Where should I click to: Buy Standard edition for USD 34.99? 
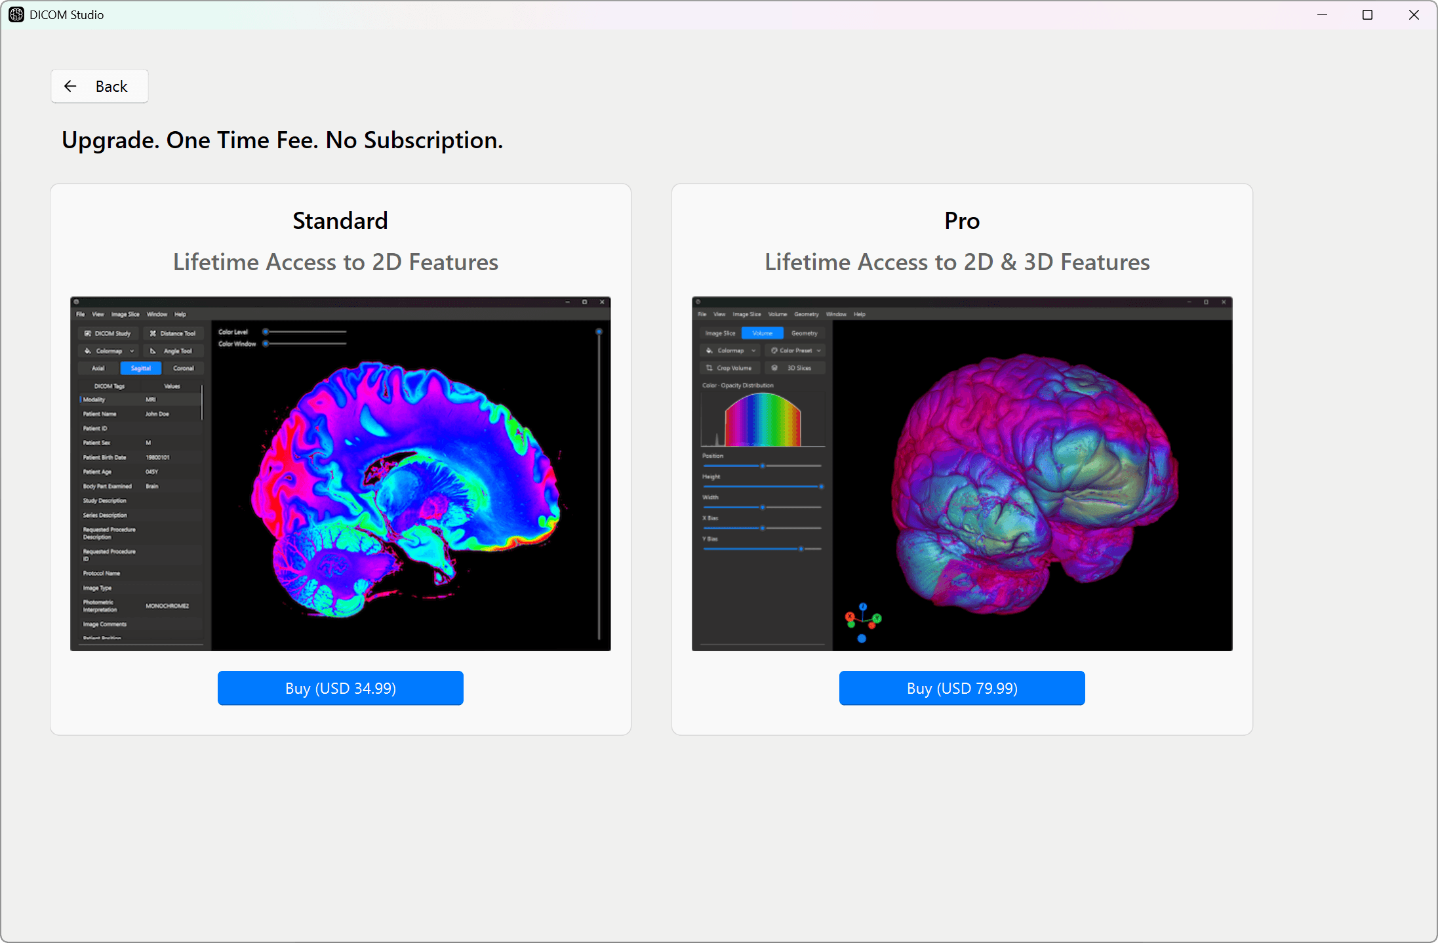click(340, 688)
